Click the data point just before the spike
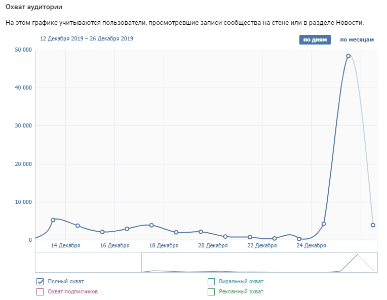387x300 pixels. (324, 224)
